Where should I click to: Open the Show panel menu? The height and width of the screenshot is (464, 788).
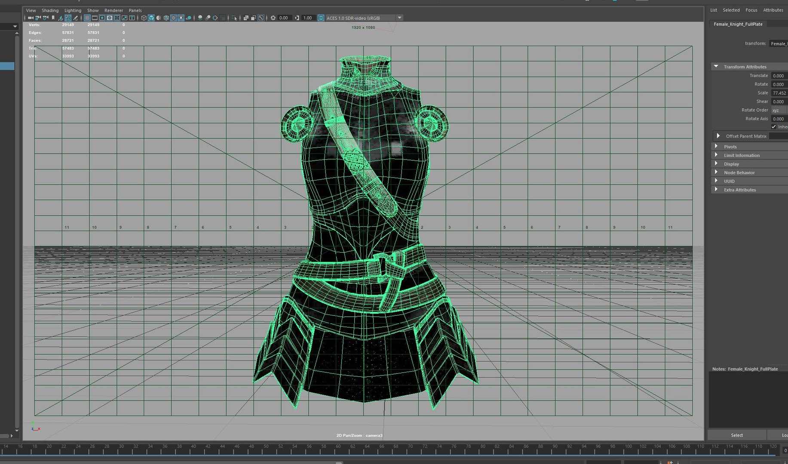[x=93, y=10]
